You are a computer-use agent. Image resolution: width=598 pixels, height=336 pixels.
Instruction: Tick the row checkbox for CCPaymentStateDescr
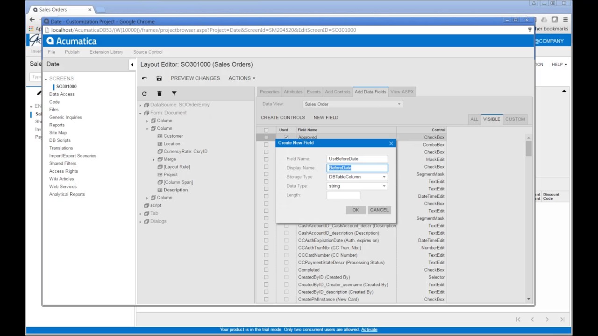pyautogui.click(x=266, y=262)
